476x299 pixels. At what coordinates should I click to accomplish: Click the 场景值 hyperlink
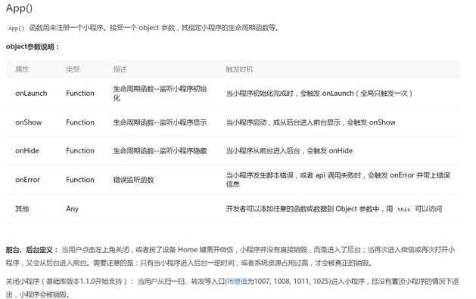pos(237,282)
